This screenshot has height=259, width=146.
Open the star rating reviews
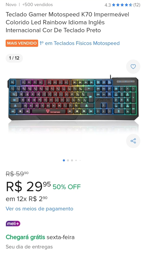point(122,5)
